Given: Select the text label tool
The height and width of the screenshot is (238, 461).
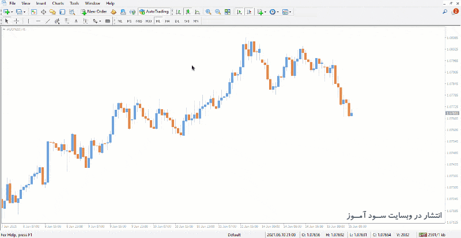Looking at the screenshot, I should click(85, 21).
